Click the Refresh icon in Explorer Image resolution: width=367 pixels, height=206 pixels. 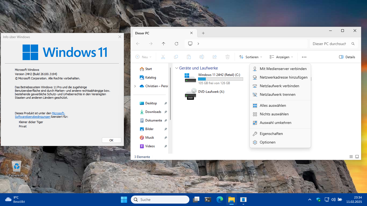click(x=177, y=44)
